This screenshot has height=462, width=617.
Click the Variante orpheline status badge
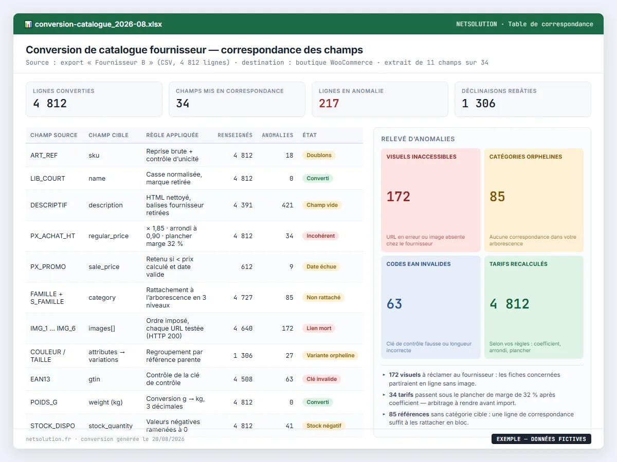(331, 355)
